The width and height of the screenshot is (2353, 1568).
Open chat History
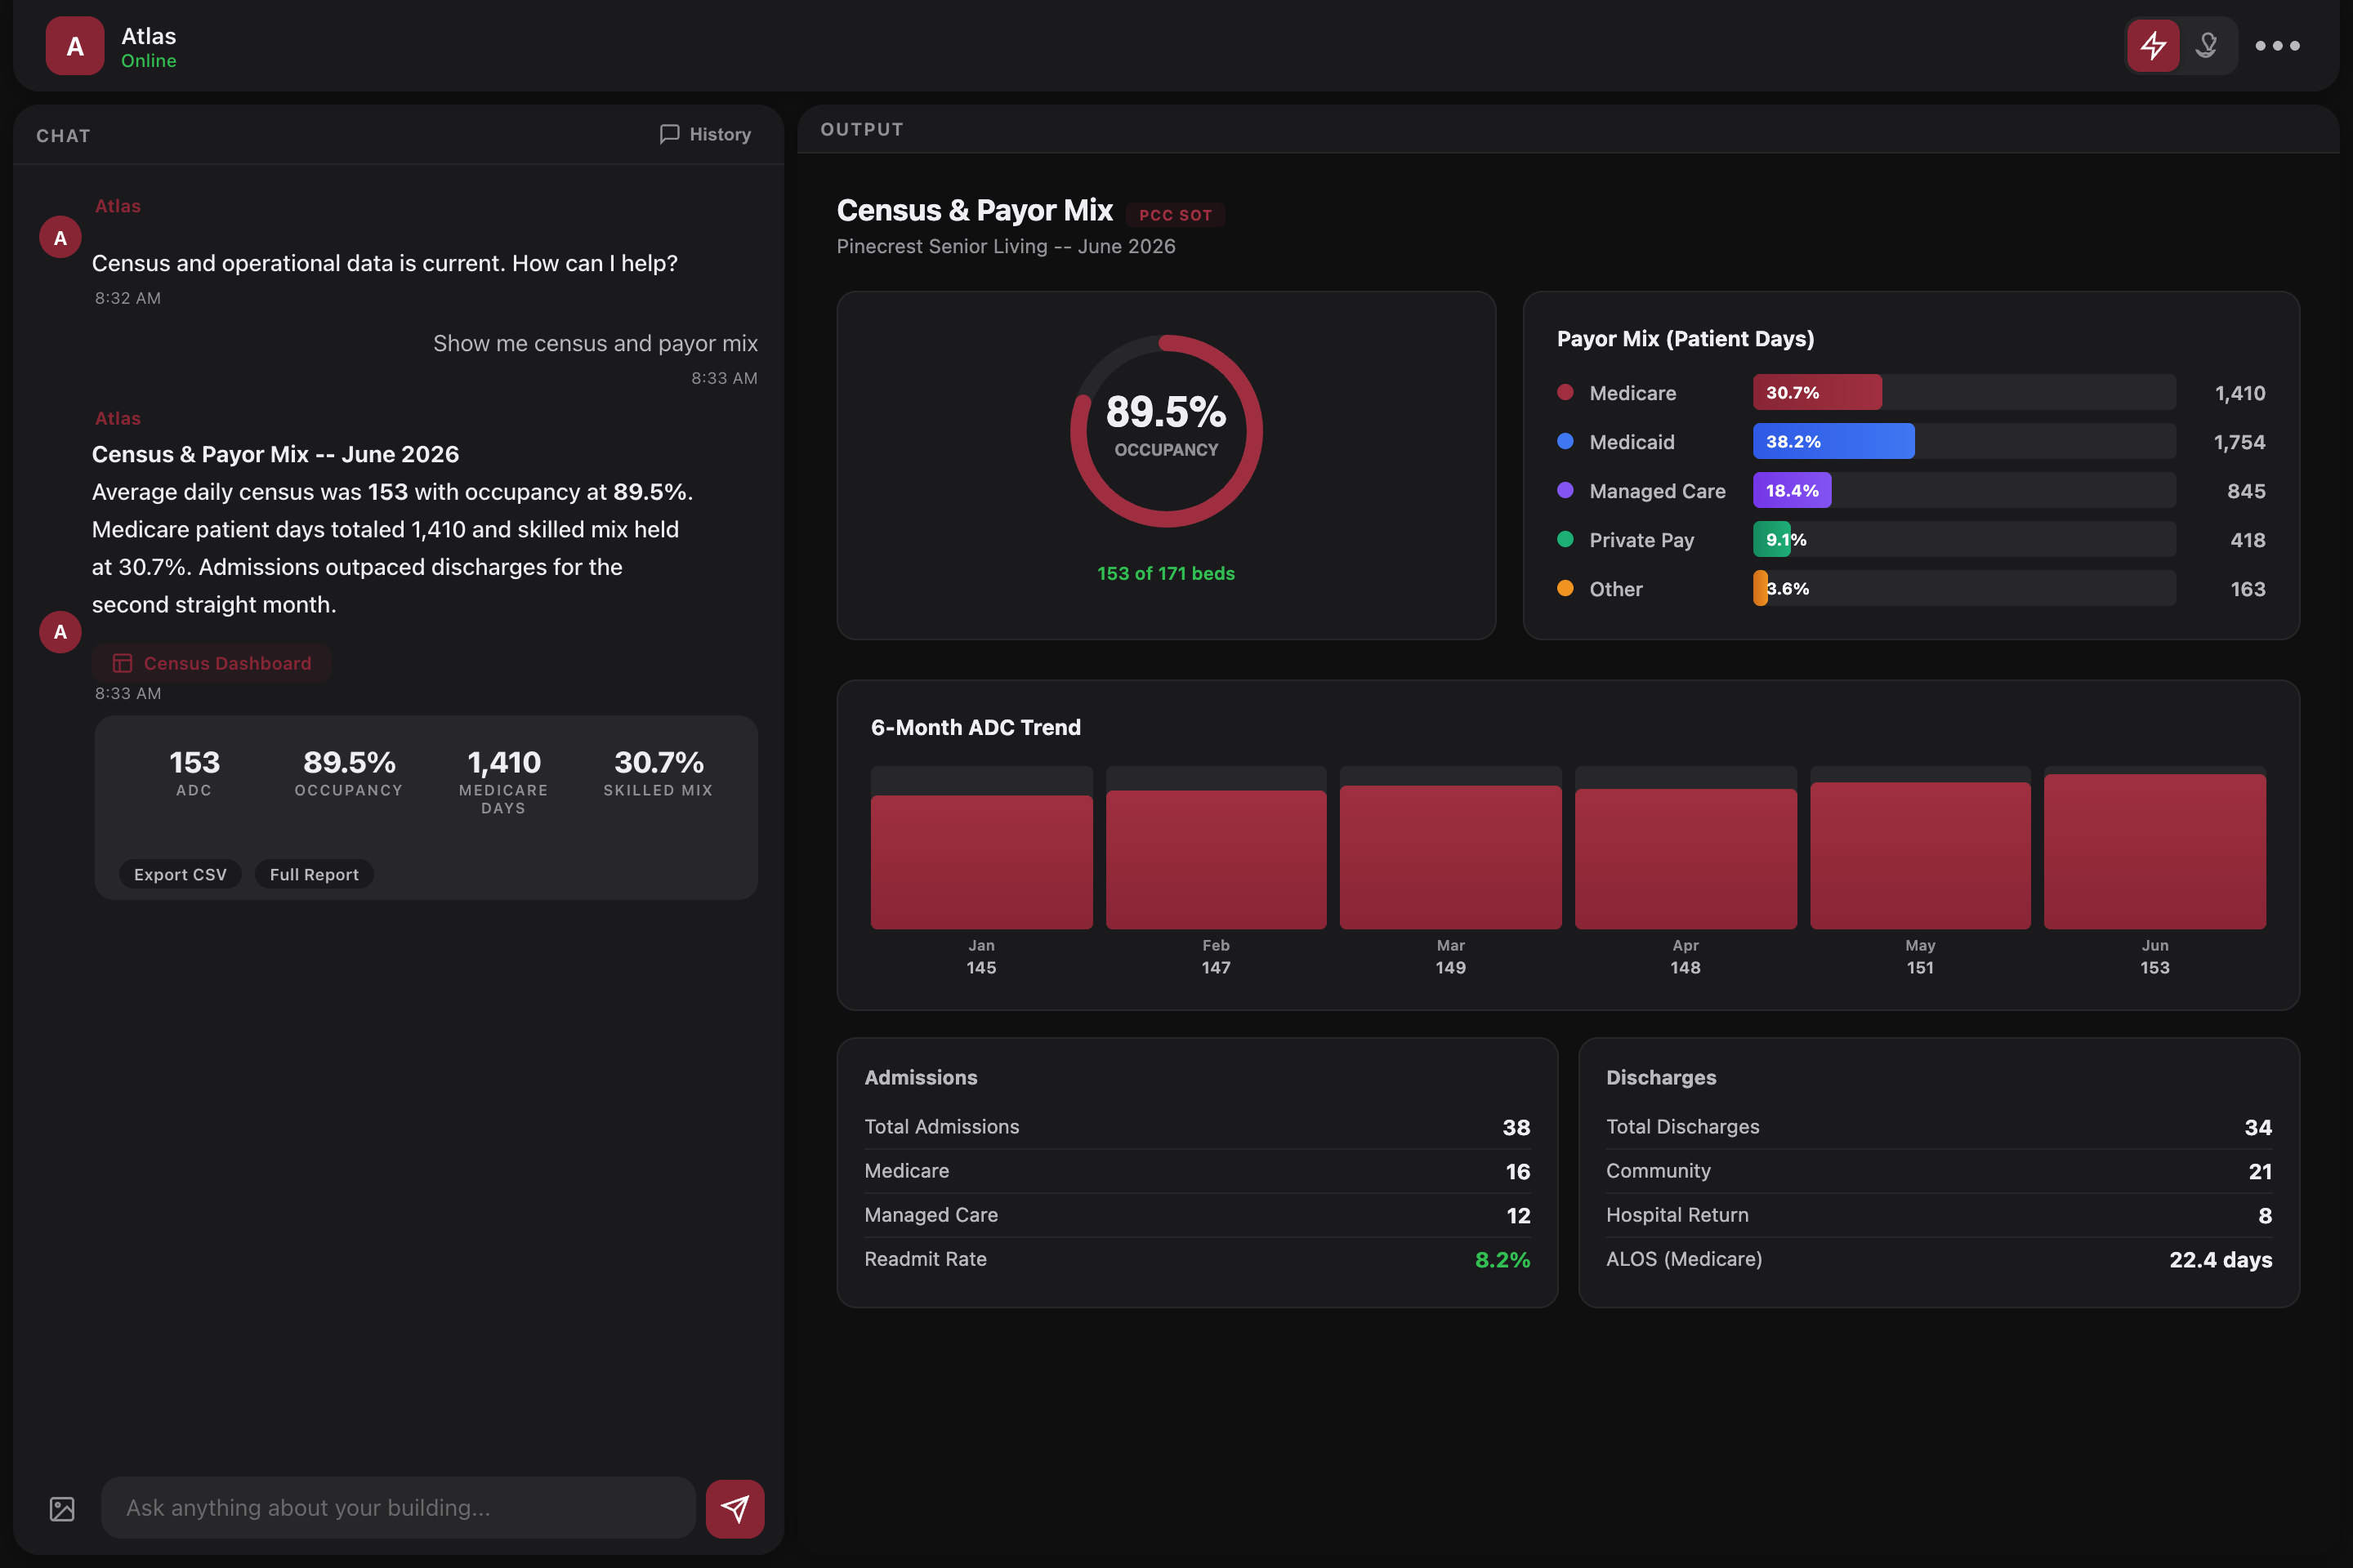(705, 134)
